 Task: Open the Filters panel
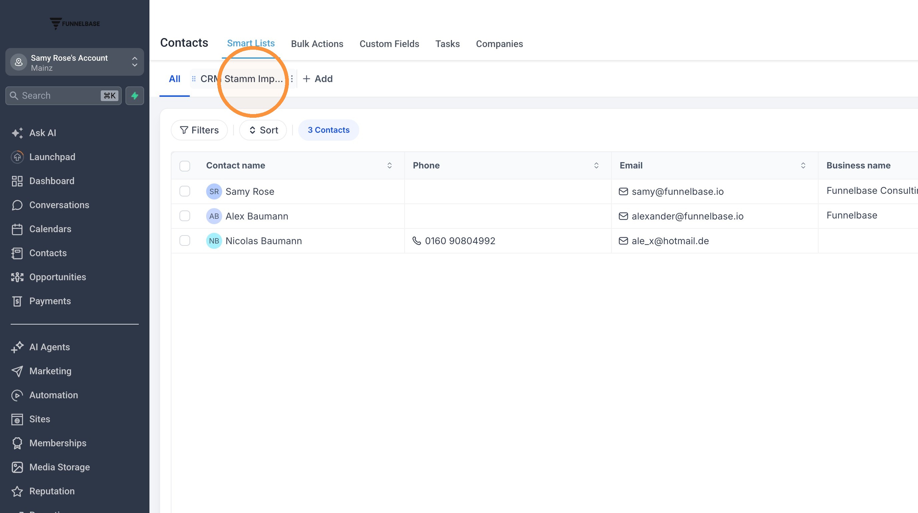coord(199,130)
